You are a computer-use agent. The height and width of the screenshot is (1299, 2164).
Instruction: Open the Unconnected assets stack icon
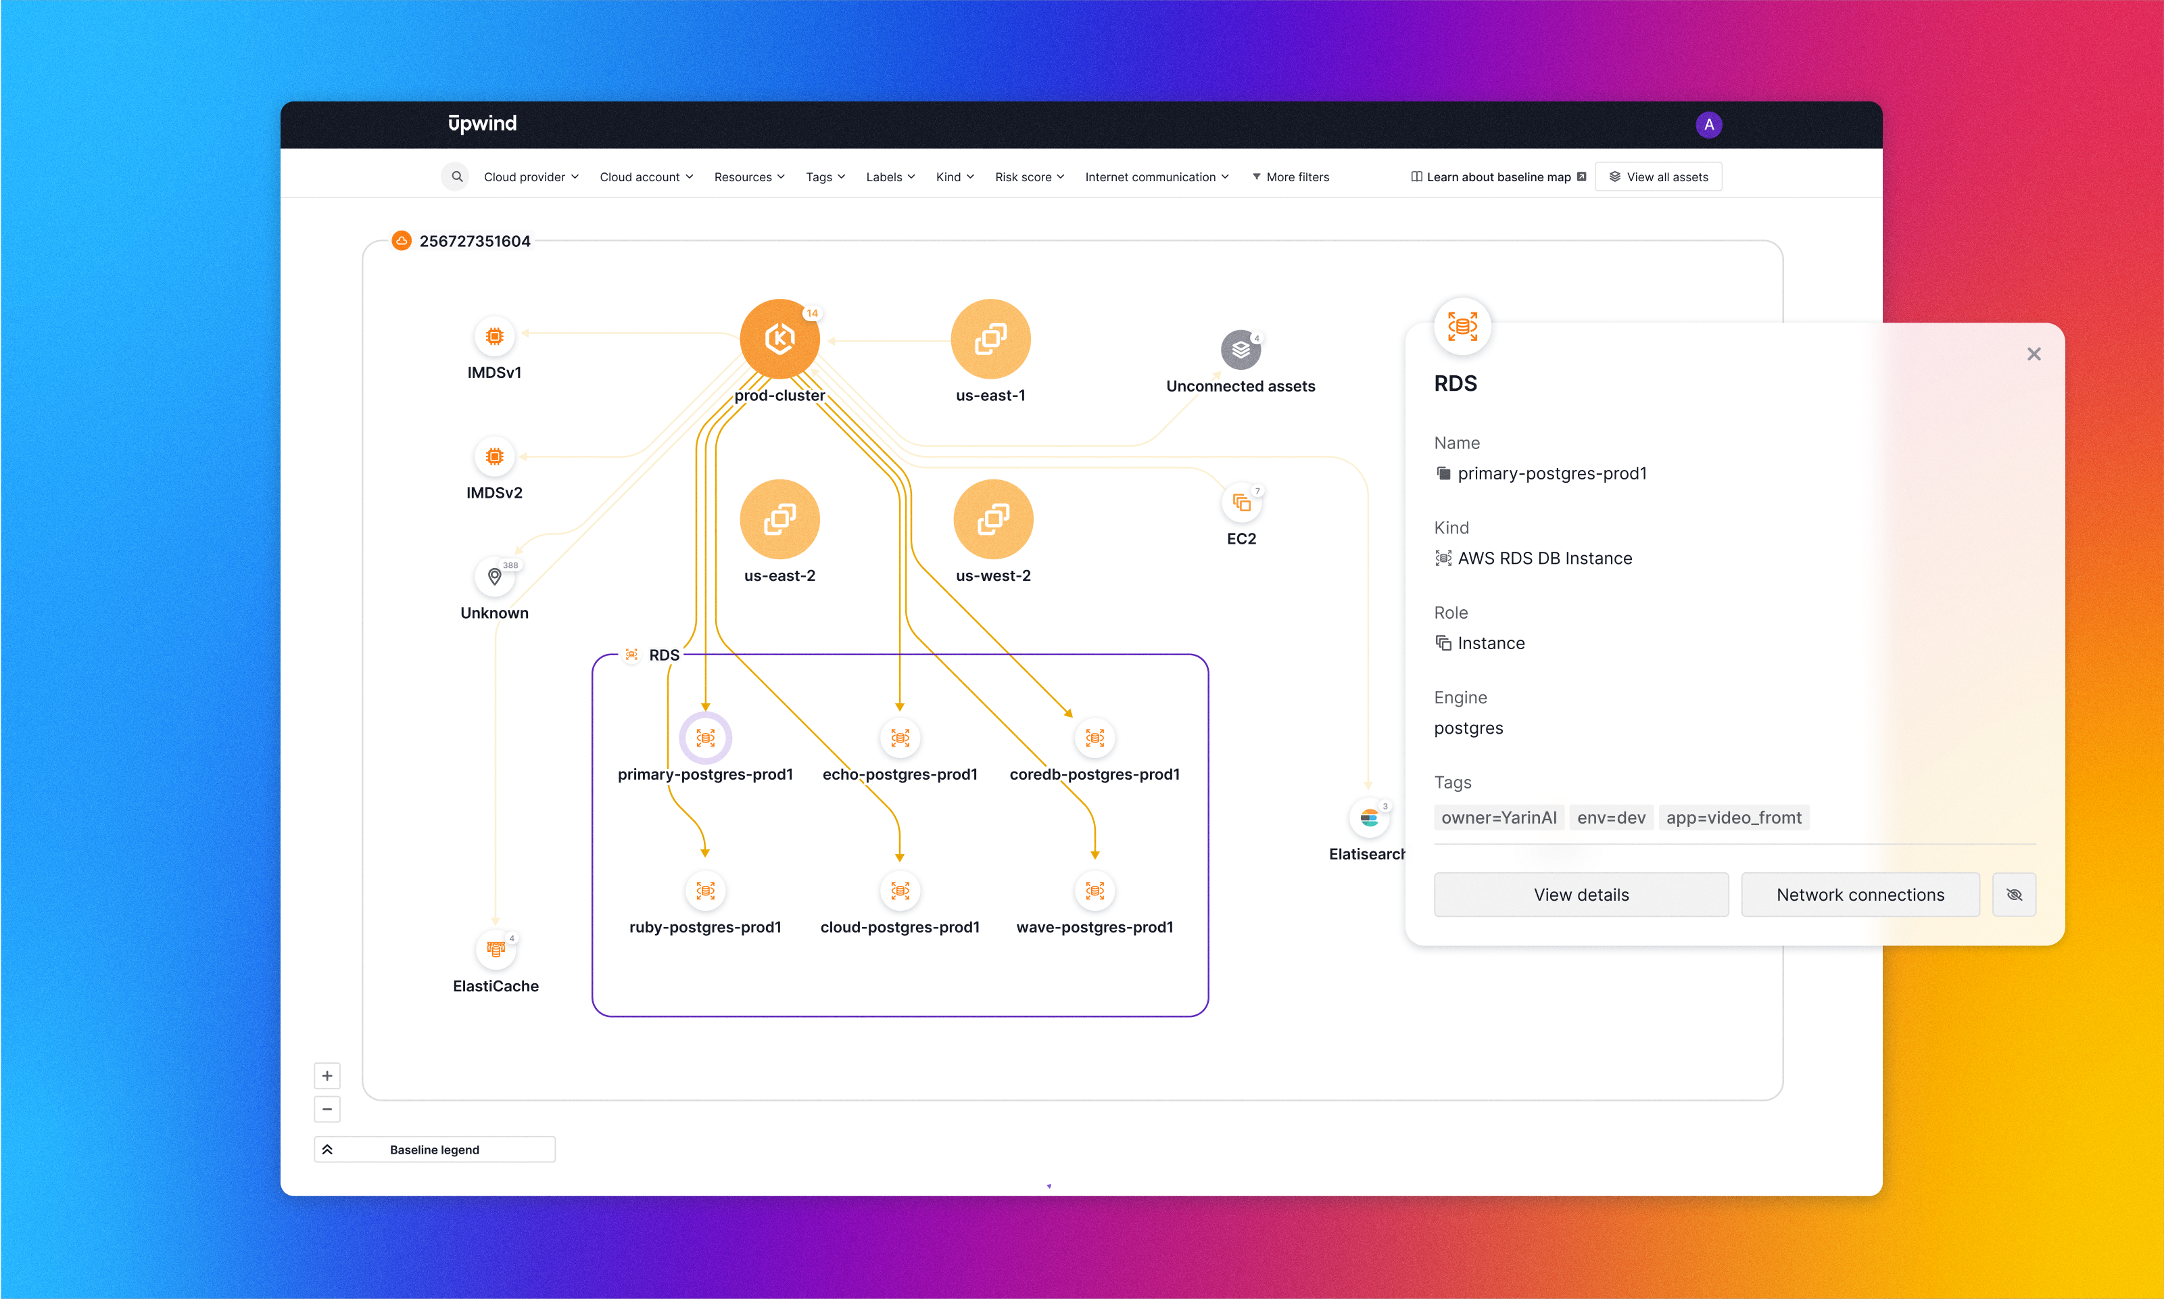pyautogui.click(x=1240, y=350)
